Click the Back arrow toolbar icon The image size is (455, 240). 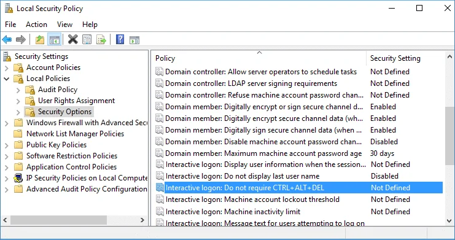(x=7, y=39)
